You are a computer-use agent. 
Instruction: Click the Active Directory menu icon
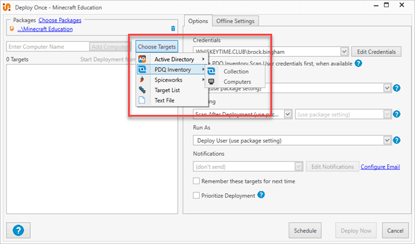pyautogui.click(x=142, y=59)
